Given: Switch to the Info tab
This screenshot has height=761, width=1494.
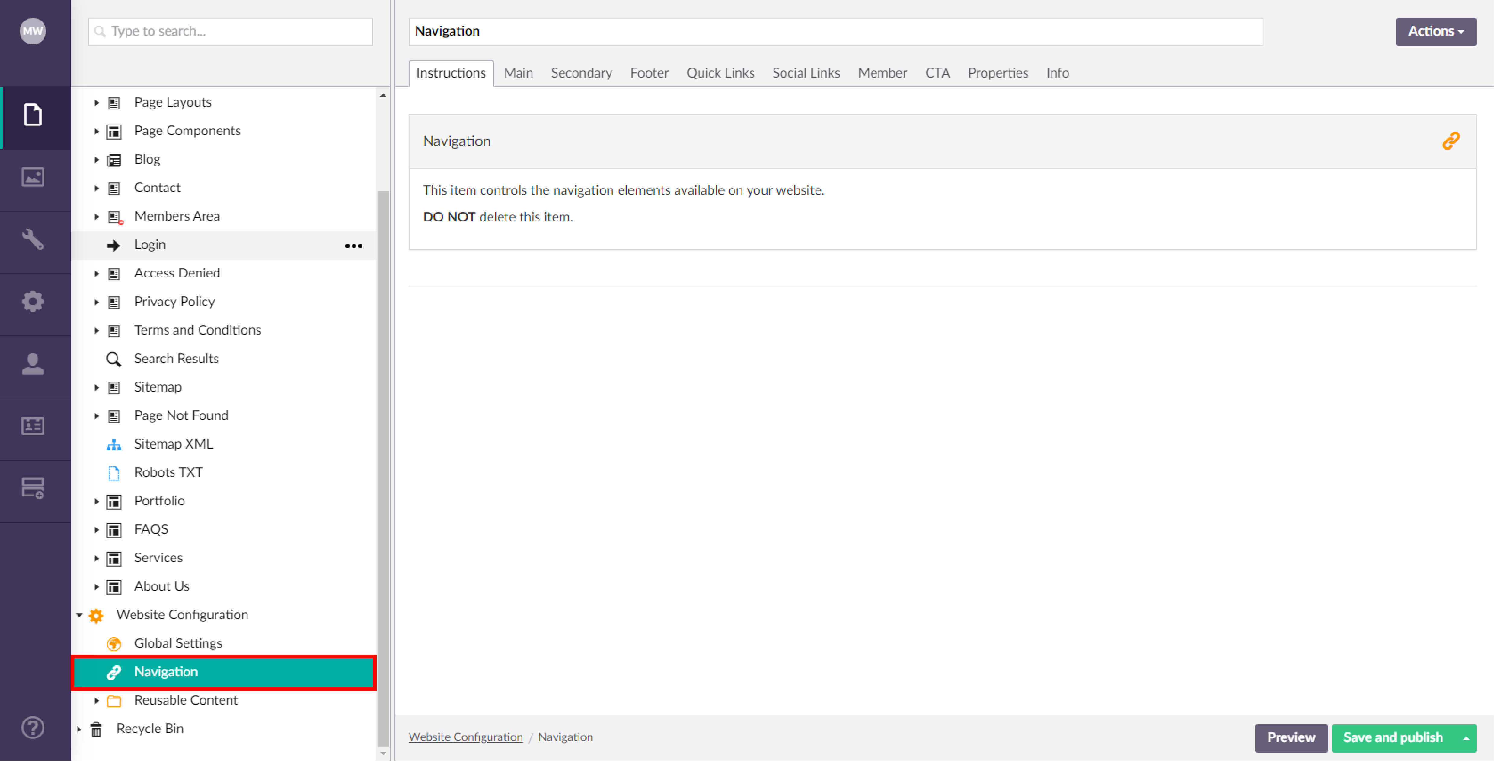Looking at the screenshot, I should pyautogui.click(x=1057, y=73).
